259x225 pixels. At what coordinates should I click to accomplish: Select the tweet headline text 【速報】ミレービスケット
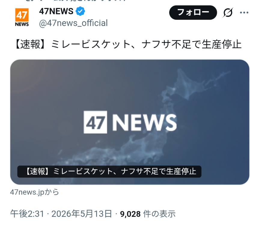click(73, 44)
